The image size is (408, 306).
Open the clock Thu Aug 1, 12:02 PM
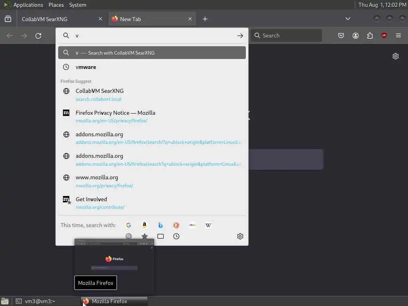click(382, 5)
